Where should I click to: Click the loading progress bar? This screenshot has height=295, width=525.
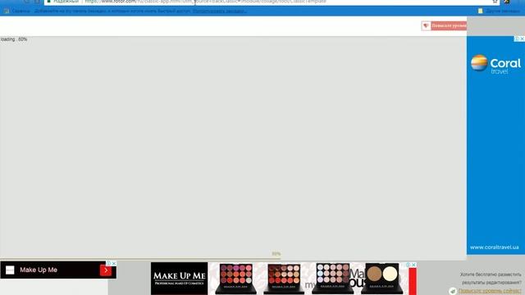point(140,259)
